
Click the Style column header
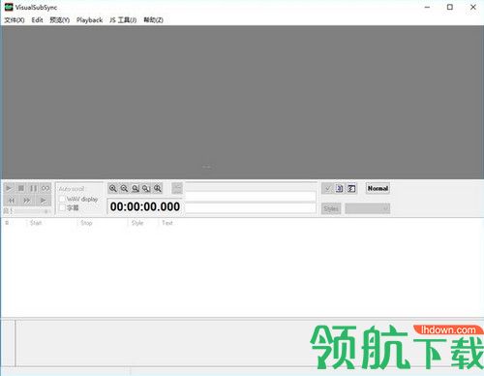(x=137, y=223)
